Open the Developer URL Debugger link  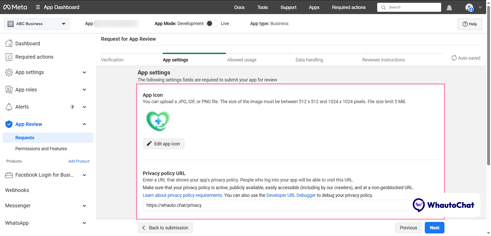click(x=291, y=195)
